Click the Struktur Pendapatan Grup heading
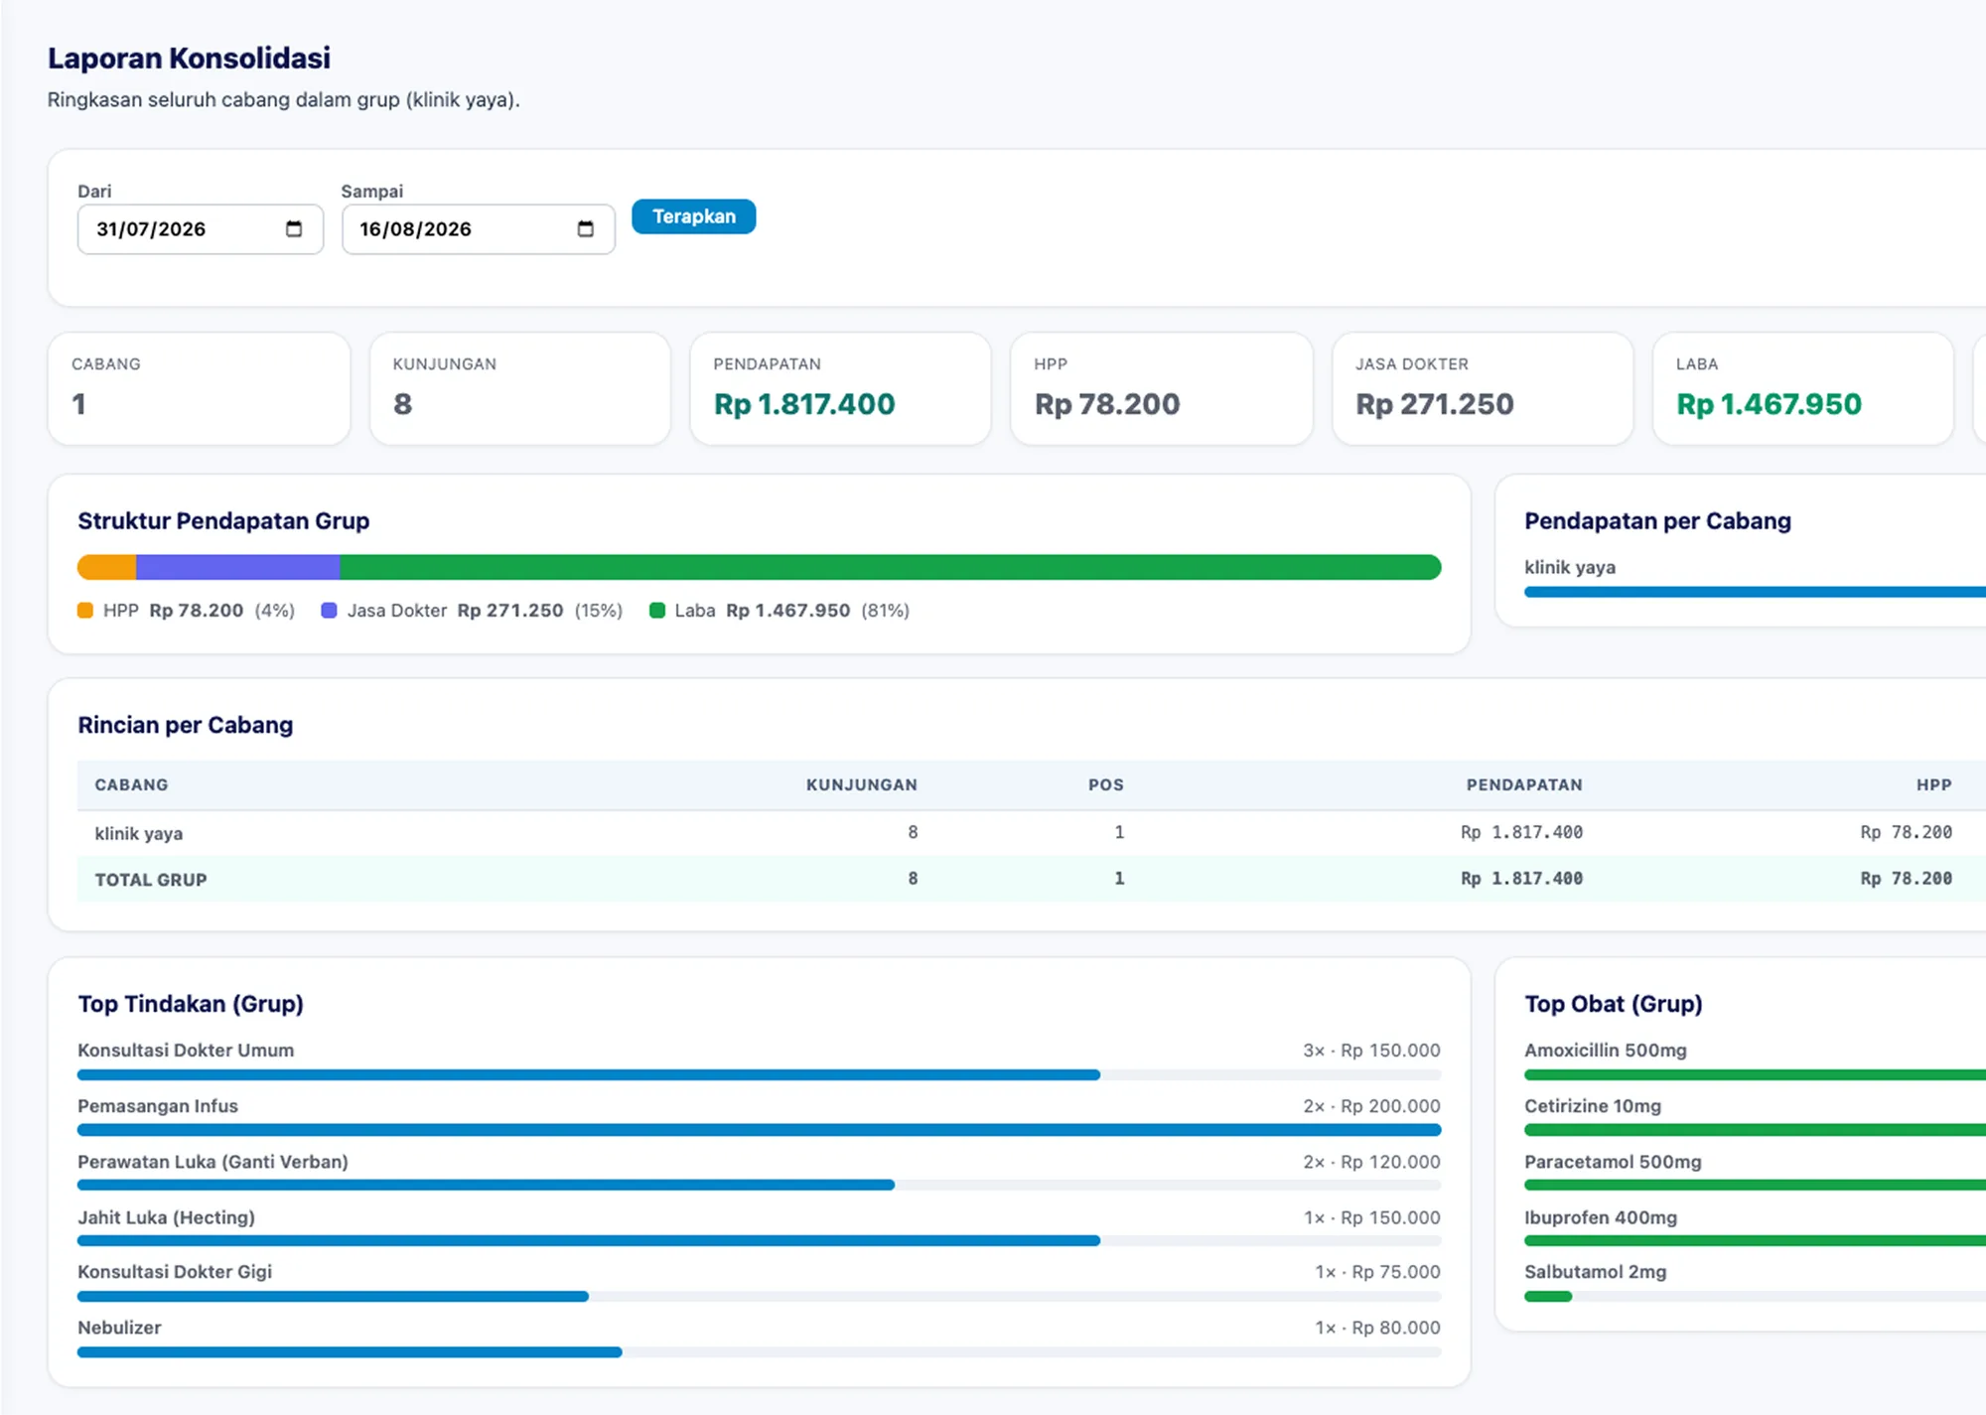The image size is (1986, 1415). (x=223, y=521)
